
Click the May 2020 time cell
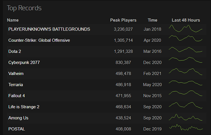pos(152,85)
